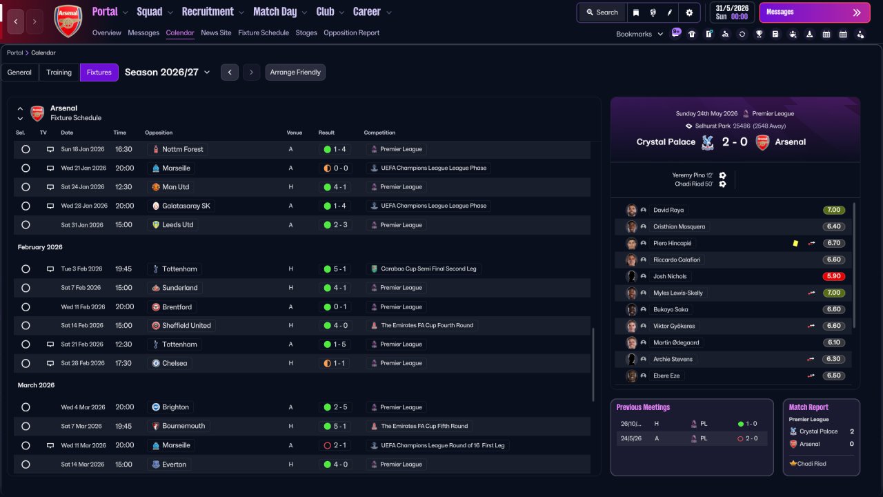
Task: Click the goal ball icon beside Yeremy Pino
Action: click(x=722, y=175)
